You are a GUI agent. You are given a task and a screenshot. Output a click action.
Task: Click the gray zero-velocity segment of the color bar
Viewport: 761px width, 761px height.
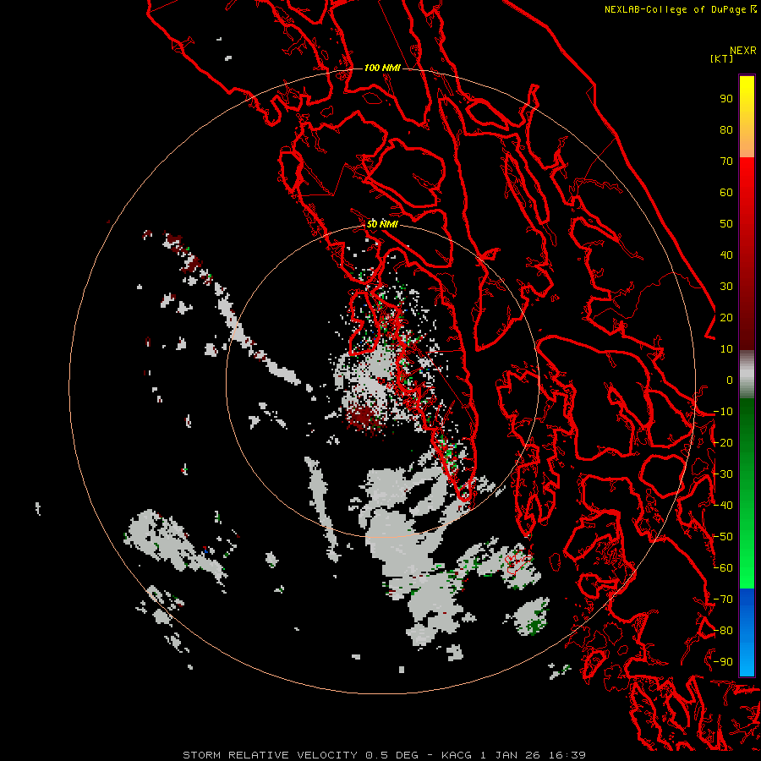click(747, 374)
